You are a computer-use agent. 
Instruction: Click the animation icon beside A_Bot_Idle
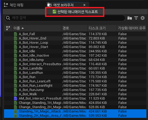pos(15,51)
